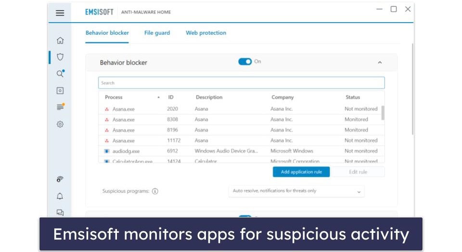
Task: Sort by the Process column header
Action: coord(114,97)
